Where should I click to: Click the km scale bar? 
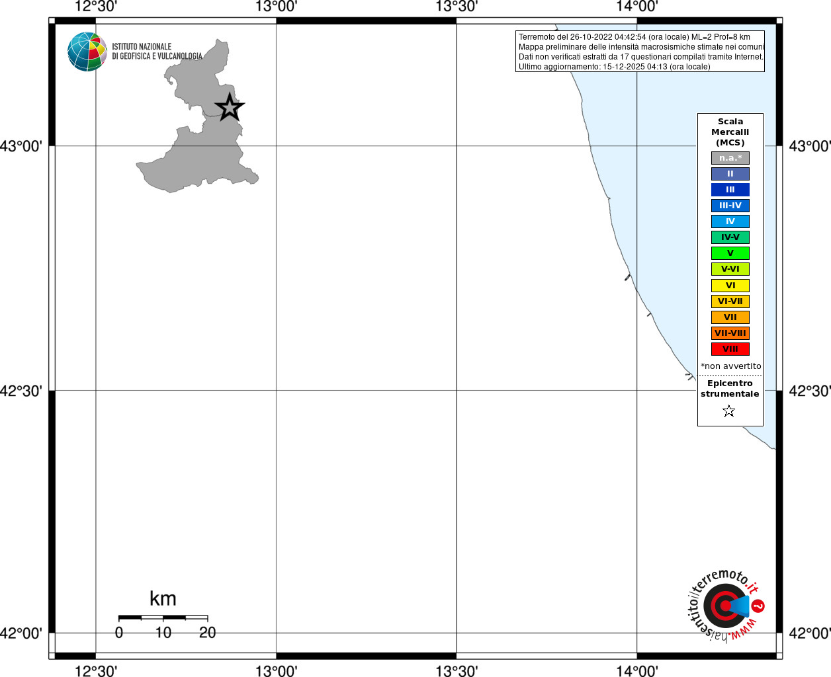pos(163,617)
